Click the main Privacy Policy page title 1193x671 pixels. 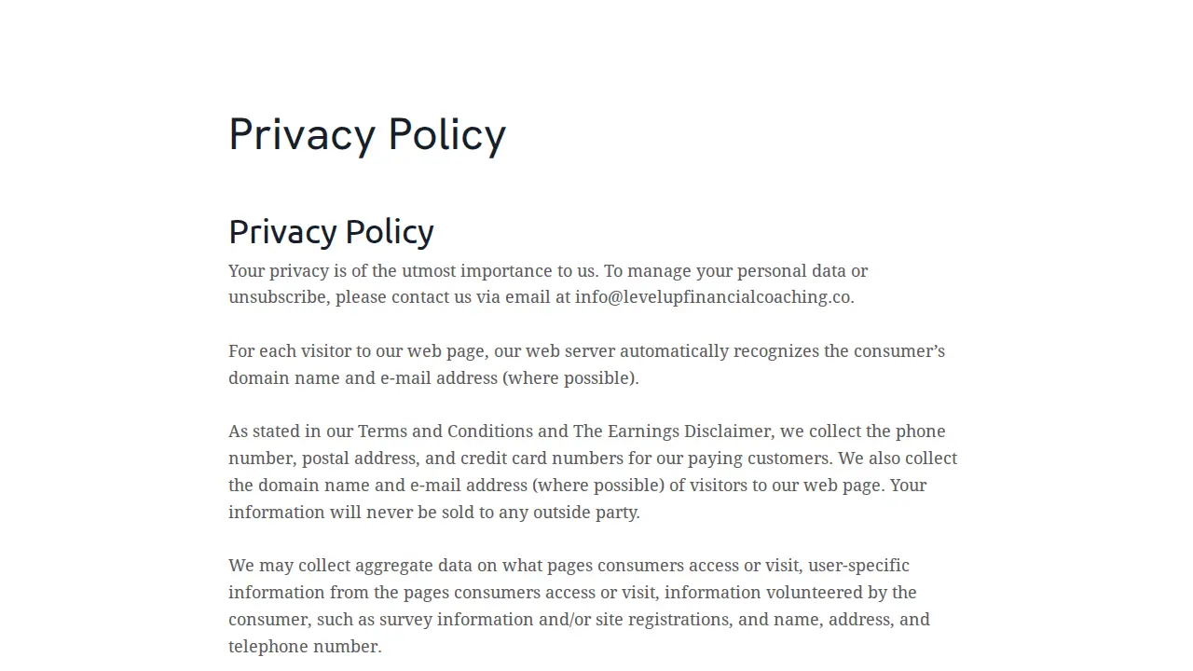pos(367,135)
